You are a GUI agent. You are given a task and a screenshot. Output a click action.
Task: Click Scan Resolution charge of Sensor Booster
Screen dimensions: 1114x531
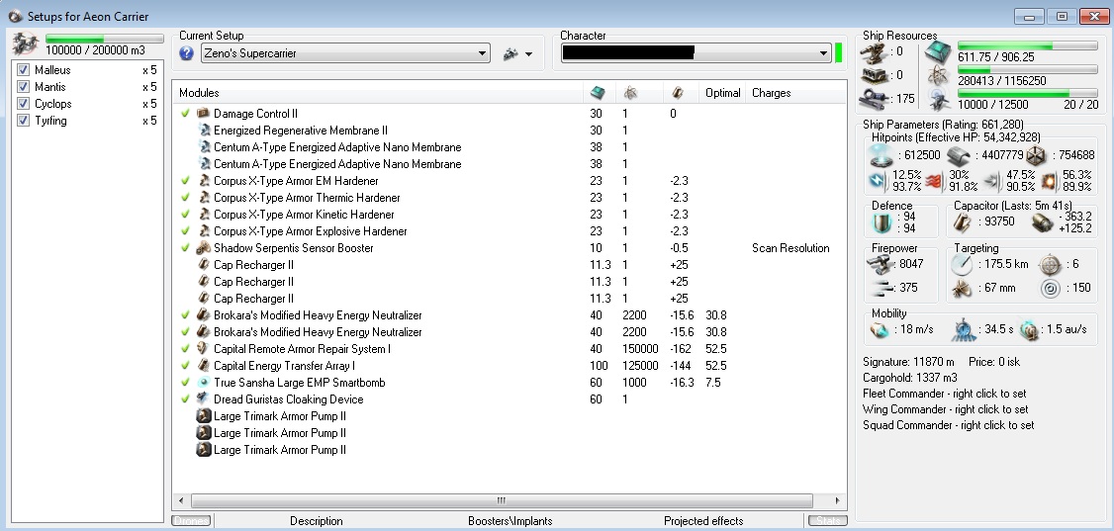[x=790, y=248]
